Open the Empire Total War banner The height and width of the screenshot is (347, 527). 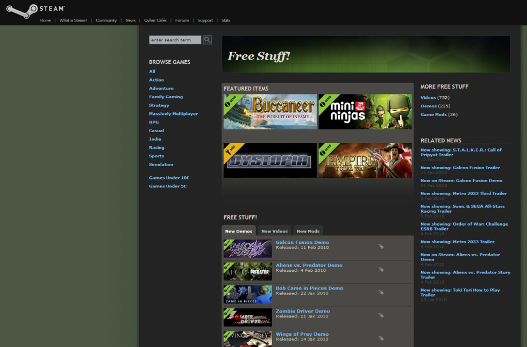point(365,160)
